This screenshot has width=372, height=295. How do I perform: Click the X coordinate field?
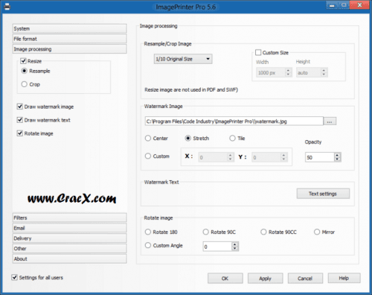213,157
